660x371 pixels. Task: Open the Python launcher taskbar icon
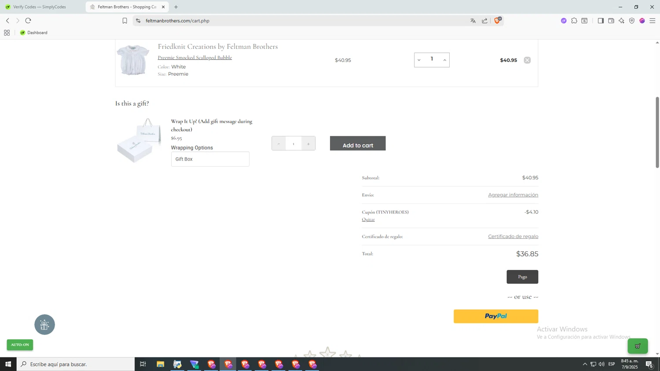click(x=177, y=364)
